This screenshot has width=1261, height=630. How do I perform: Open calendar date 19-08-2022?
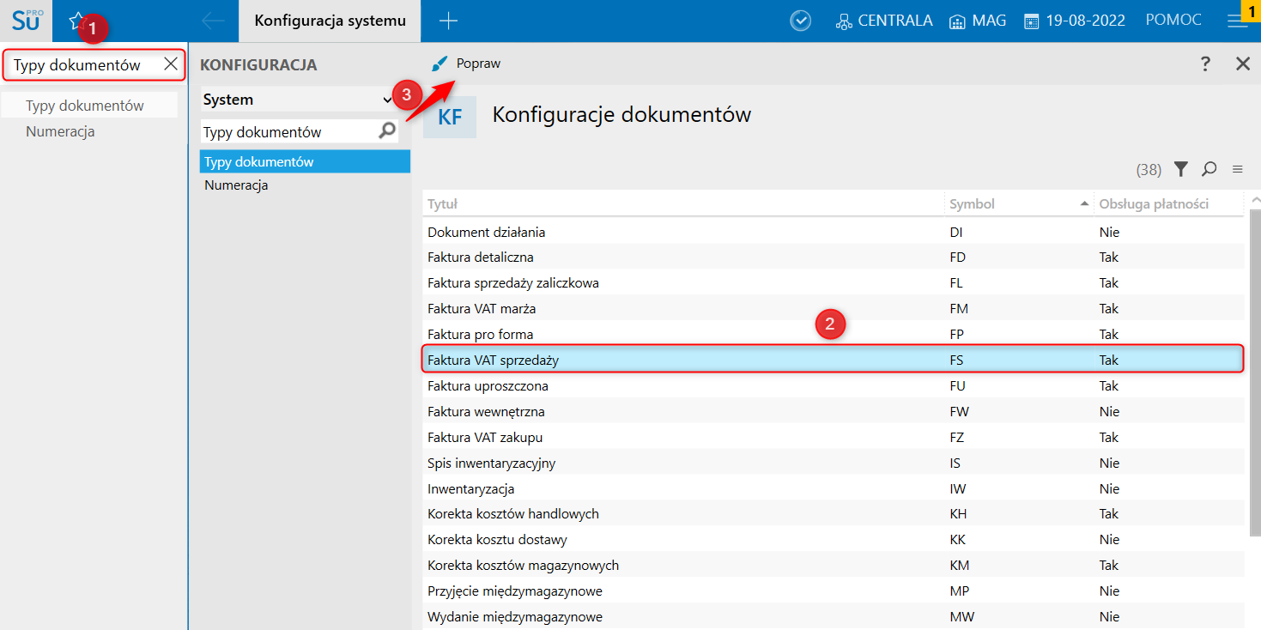click(1075, 21)
